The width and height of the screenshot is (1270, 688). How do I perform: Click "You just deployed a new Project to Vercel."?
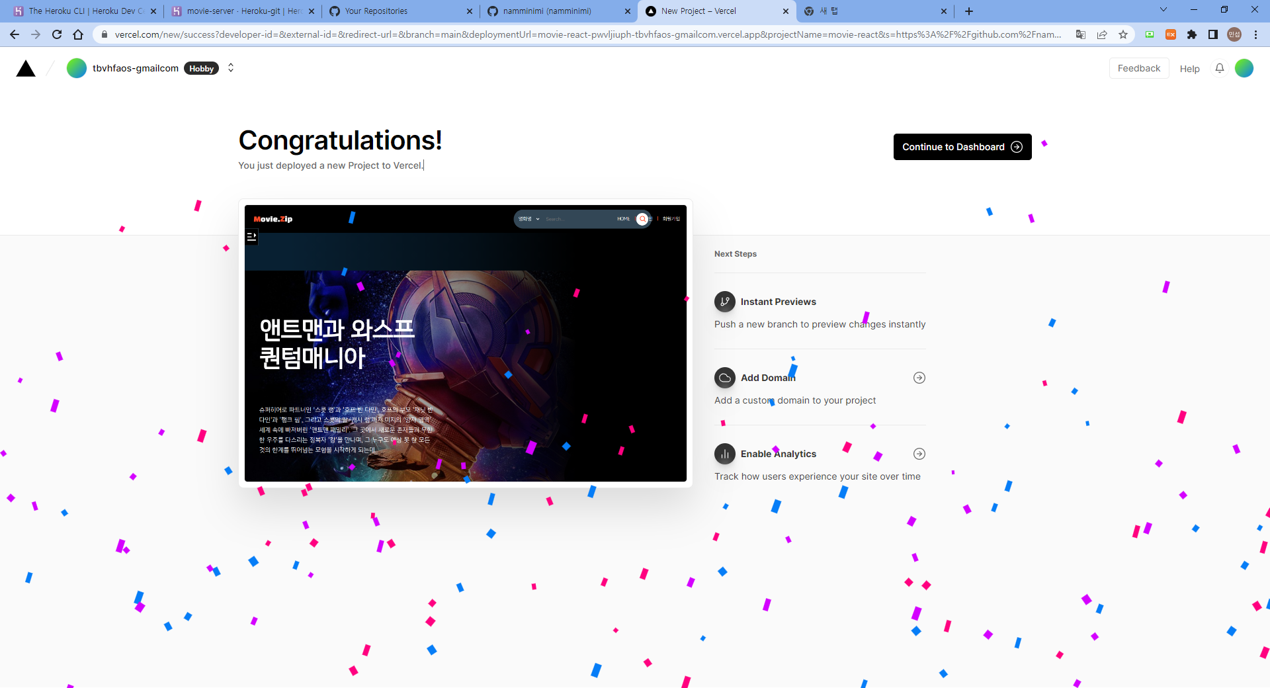[x=331, y=165]
